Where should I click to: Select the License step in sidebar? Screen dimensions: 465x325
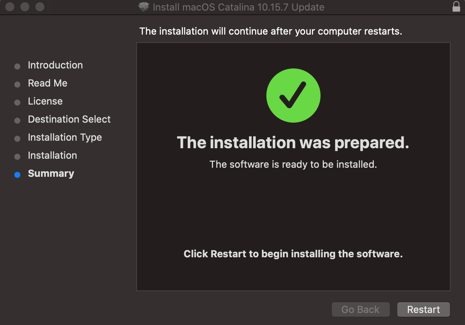(45, 101)
